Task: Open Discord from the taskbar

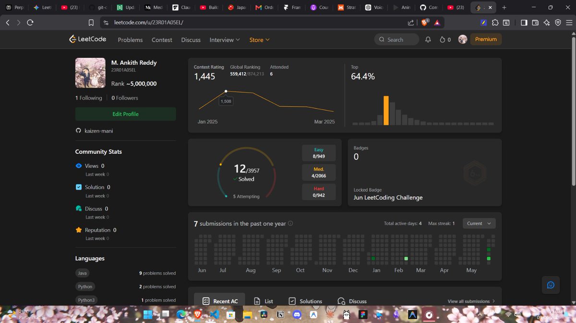Action: pyautogui.click(x=297, y=314)
